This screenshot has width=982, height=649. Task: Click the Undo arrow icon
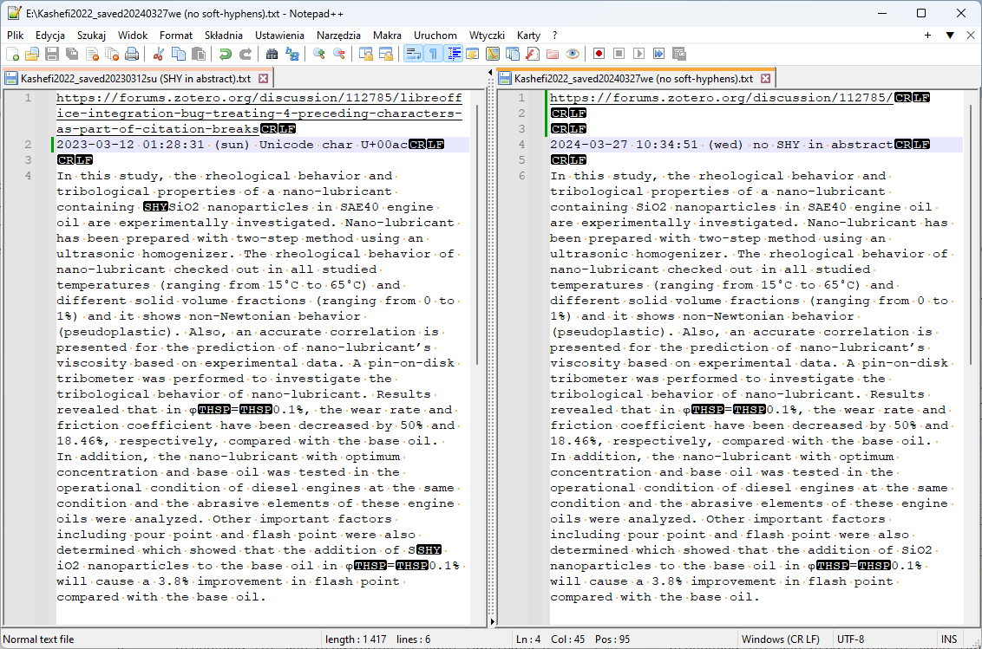[x=226, y=54]
